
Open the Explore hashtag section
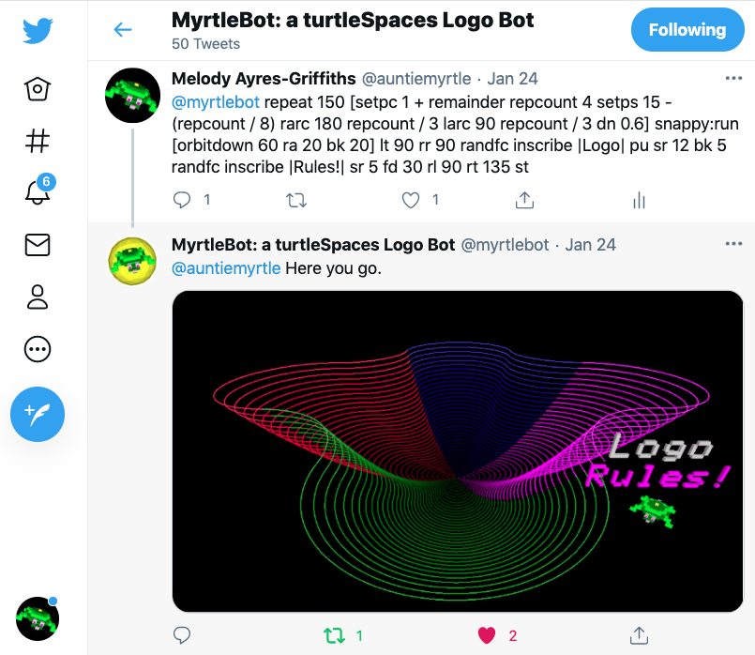click(38, 141)
